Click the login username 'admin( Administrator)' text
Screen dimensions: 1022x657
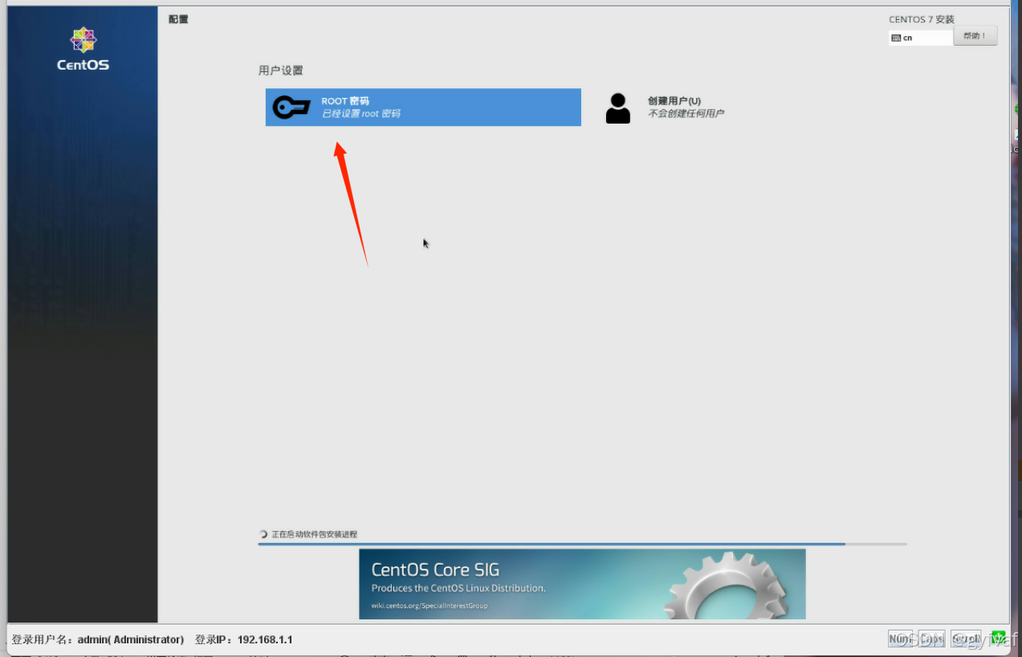131,639
